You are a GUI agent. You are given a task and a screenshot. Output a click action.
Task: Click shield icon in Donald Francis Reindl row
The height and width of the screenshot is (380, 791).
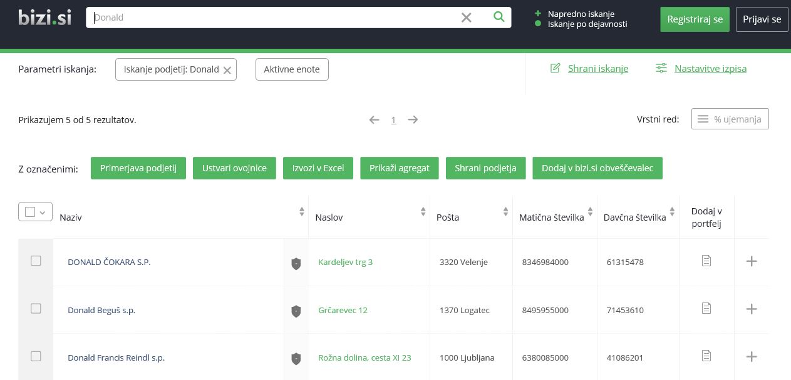click(x=296, y=358)
